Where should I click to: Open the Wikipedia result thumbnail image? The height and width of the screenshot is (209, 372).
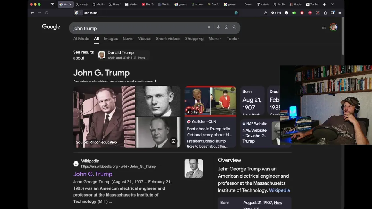pyautogui.click(x=194, y=168)
